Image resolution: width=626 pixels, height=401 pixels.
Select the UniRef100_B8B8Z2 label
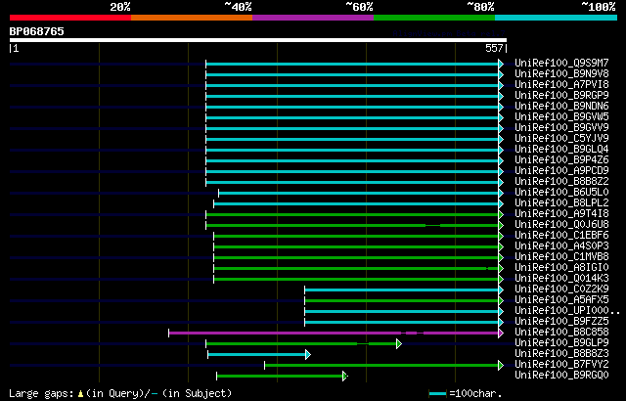pos(561,182)
